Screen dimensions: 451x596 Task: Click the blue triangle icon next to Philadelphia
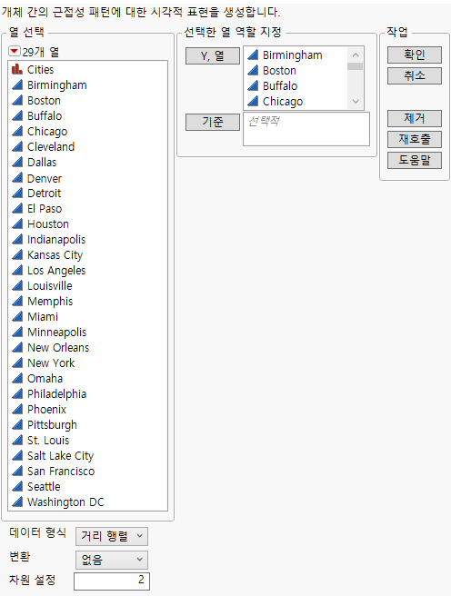click(17, 393)
